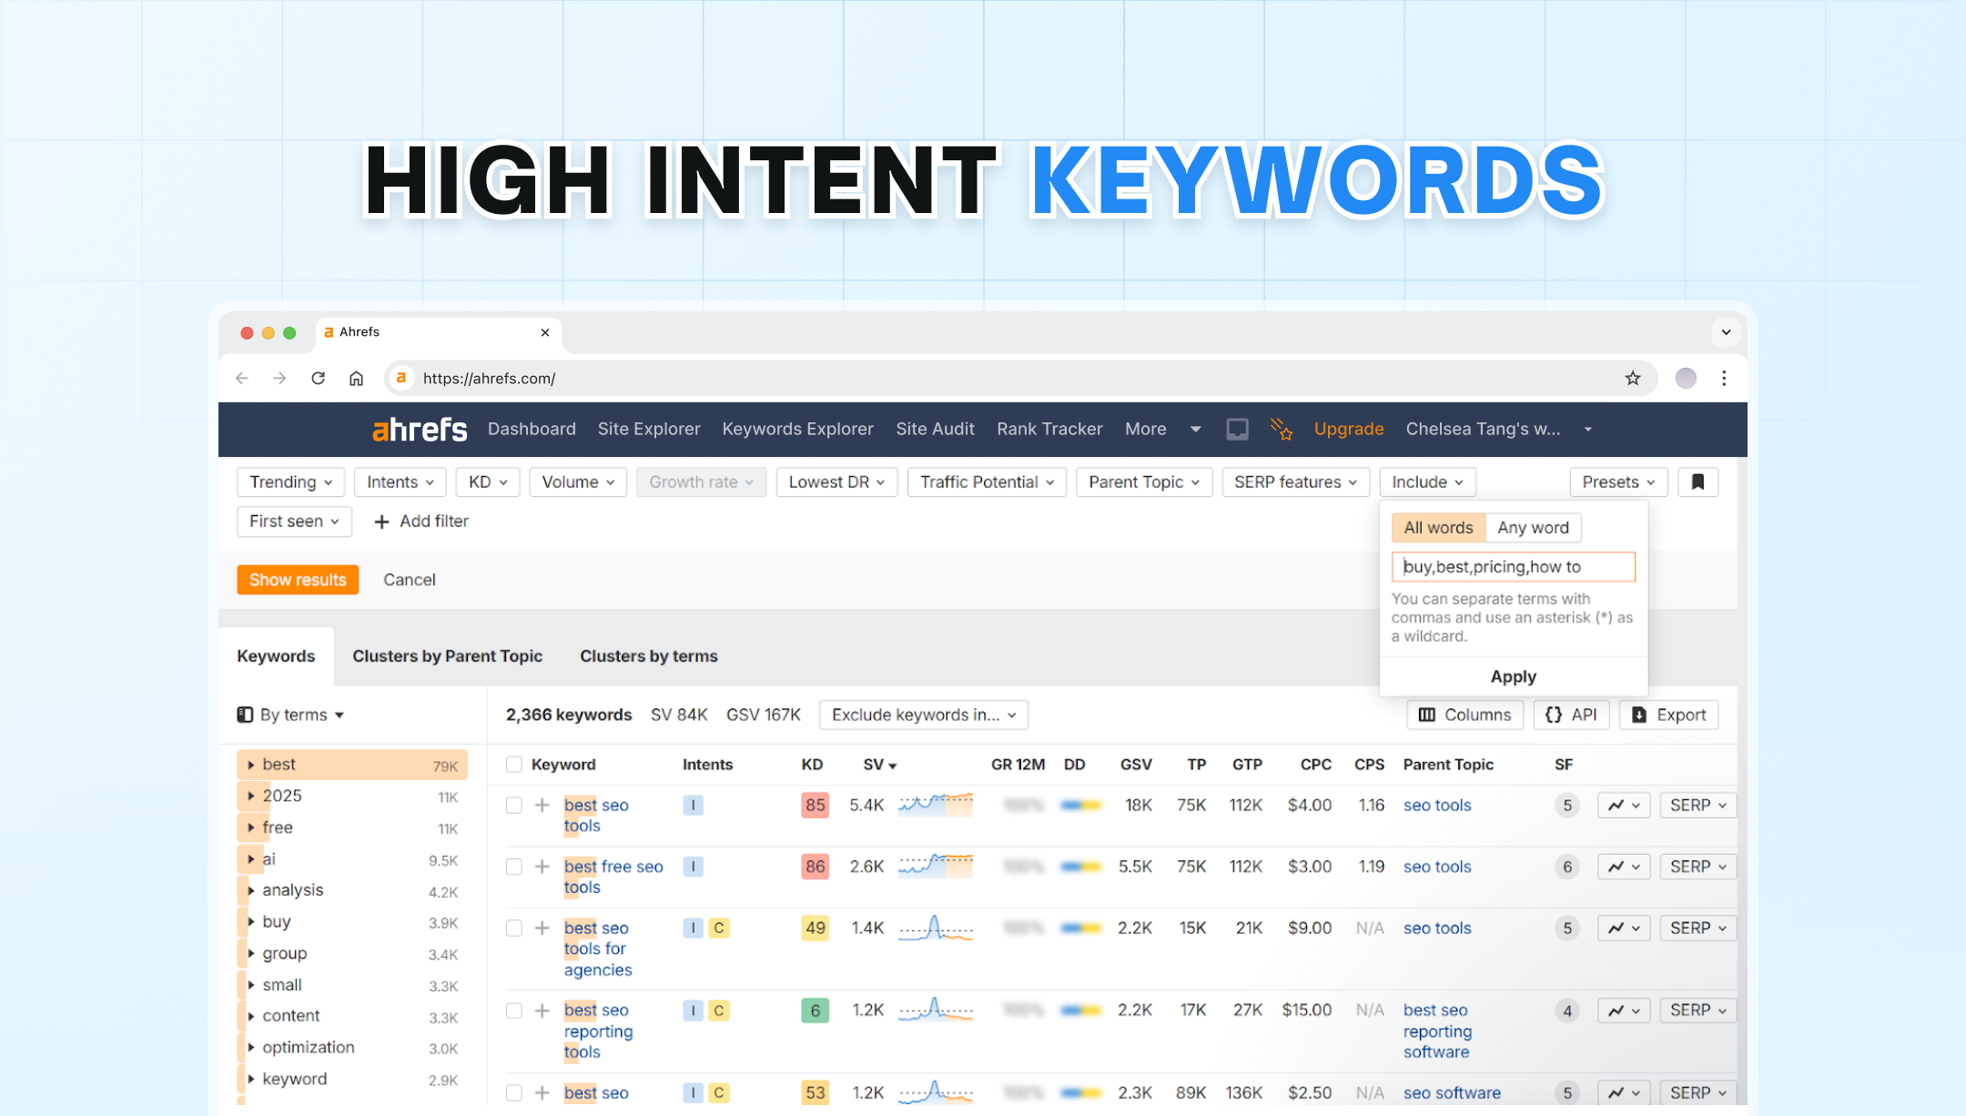The width and height of the screenshot is (1966, 1116).
Task: Open the tab list chevron in the tab bar
Action: [1726, 332]
